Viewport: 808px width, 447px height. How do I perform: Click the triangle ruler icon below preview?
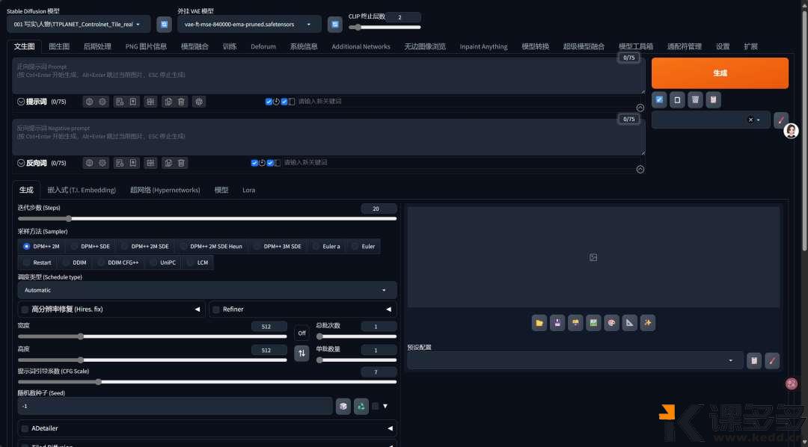(630, 323)
